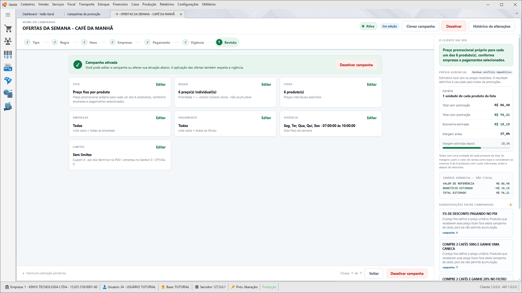Click the top Desativar button
Image resolution: width=522 pixels, height=293 pixels.
[x=454, y=26]
